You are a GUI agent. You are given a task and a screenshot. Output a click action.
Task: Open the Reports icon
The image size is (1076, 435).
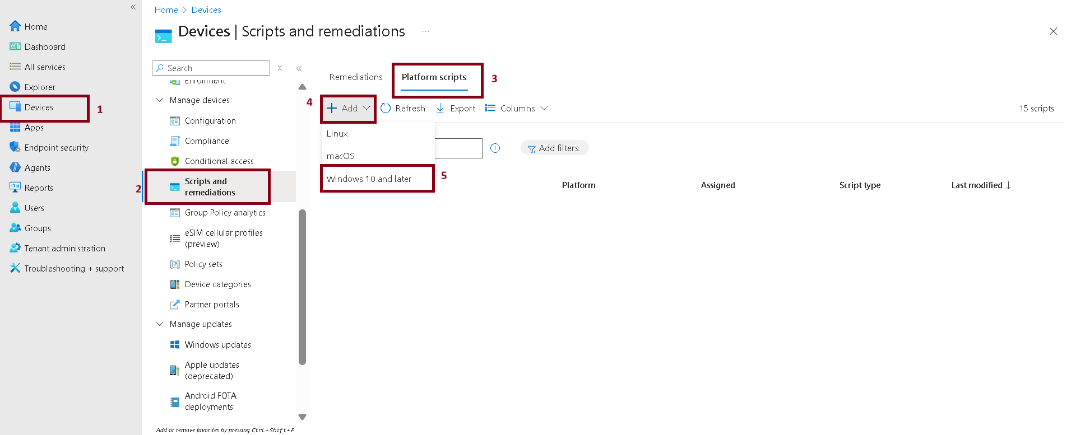pyautogui.click(x=15, y=188)
